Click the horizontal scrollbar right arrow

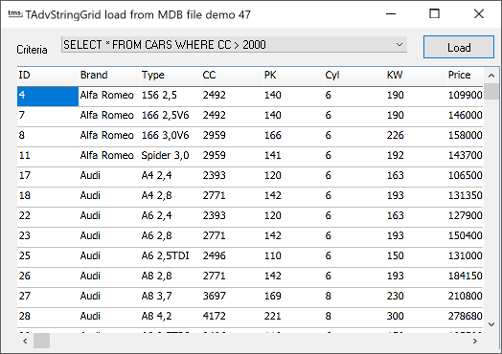(475, 341)
